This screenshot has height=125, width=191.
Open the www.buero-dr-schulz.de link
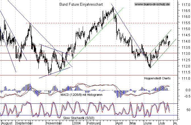[152, 5]
